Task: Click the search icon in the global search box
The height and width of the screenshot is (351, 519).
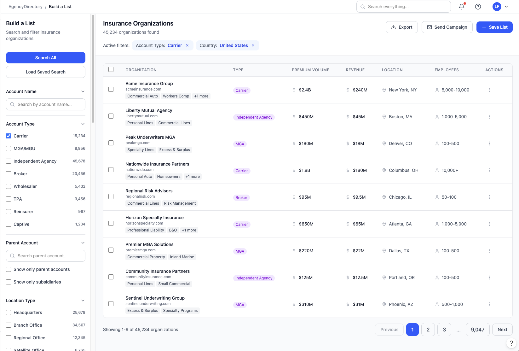Action: click(x=363, y=7)
